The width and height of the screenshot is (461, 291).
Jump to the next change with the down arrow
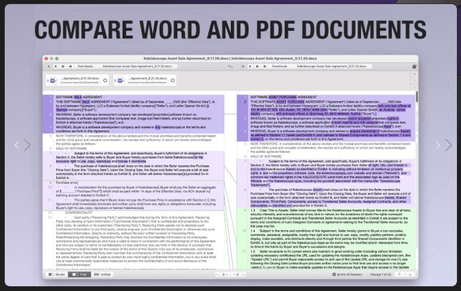click(x=410, y=275)
